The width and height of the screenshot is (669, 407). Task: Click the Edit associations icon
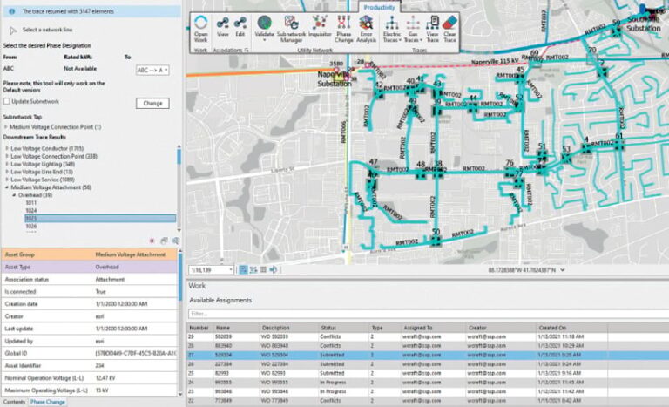point(240,23)
